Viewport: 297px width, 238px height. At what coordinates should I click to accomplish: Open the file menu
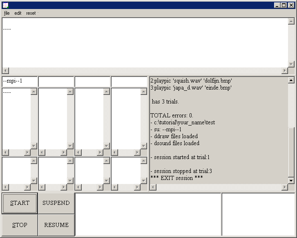click(x=7, y=13)
